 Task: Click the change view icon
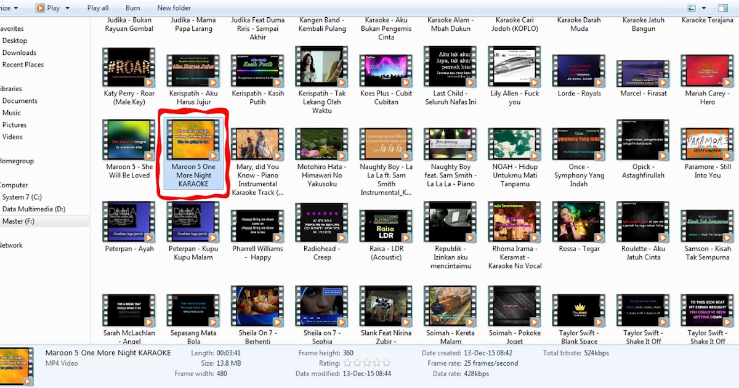coord(692,8)
